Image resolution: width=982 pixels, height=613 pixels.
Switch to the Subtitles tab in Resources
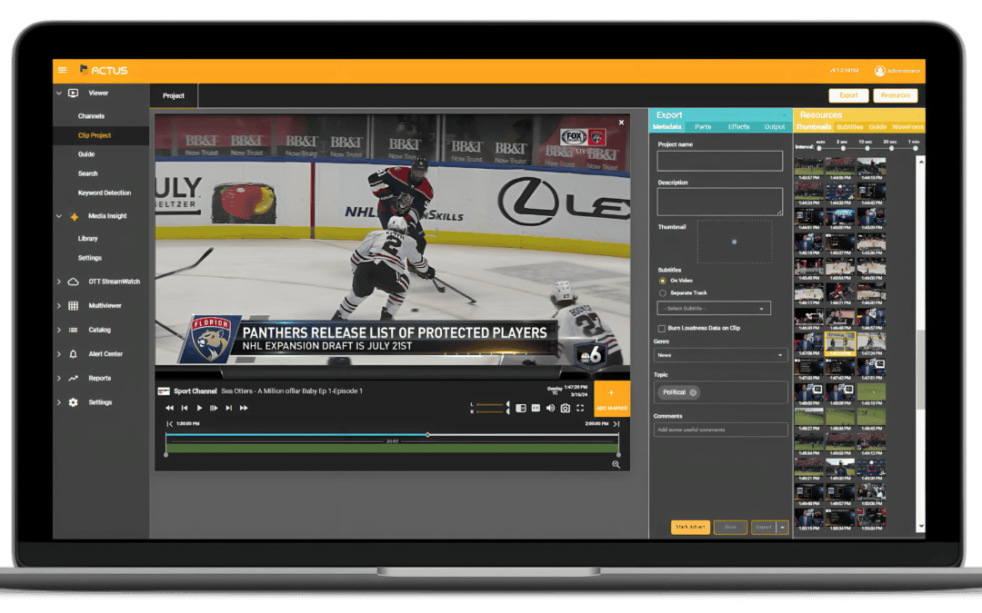[x=849, y=127]
